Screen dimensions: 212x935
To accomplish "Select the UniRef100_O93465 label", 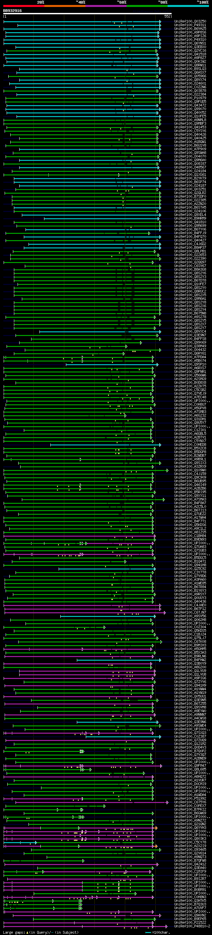I will click(x=190, y=849).
